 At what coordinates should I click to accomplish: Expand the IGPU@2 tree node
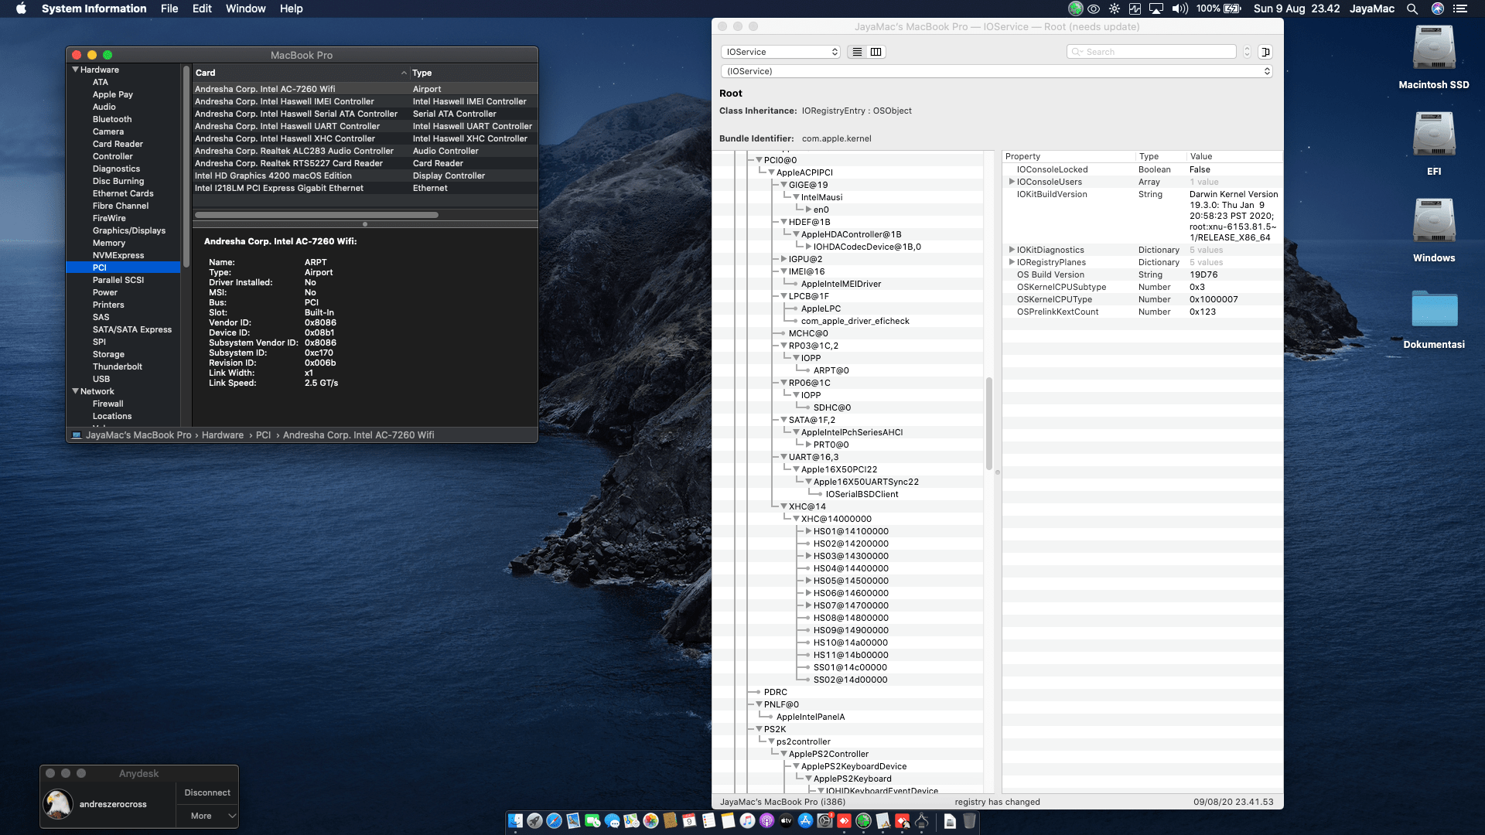pyautogui.click(x=783, y=259)
